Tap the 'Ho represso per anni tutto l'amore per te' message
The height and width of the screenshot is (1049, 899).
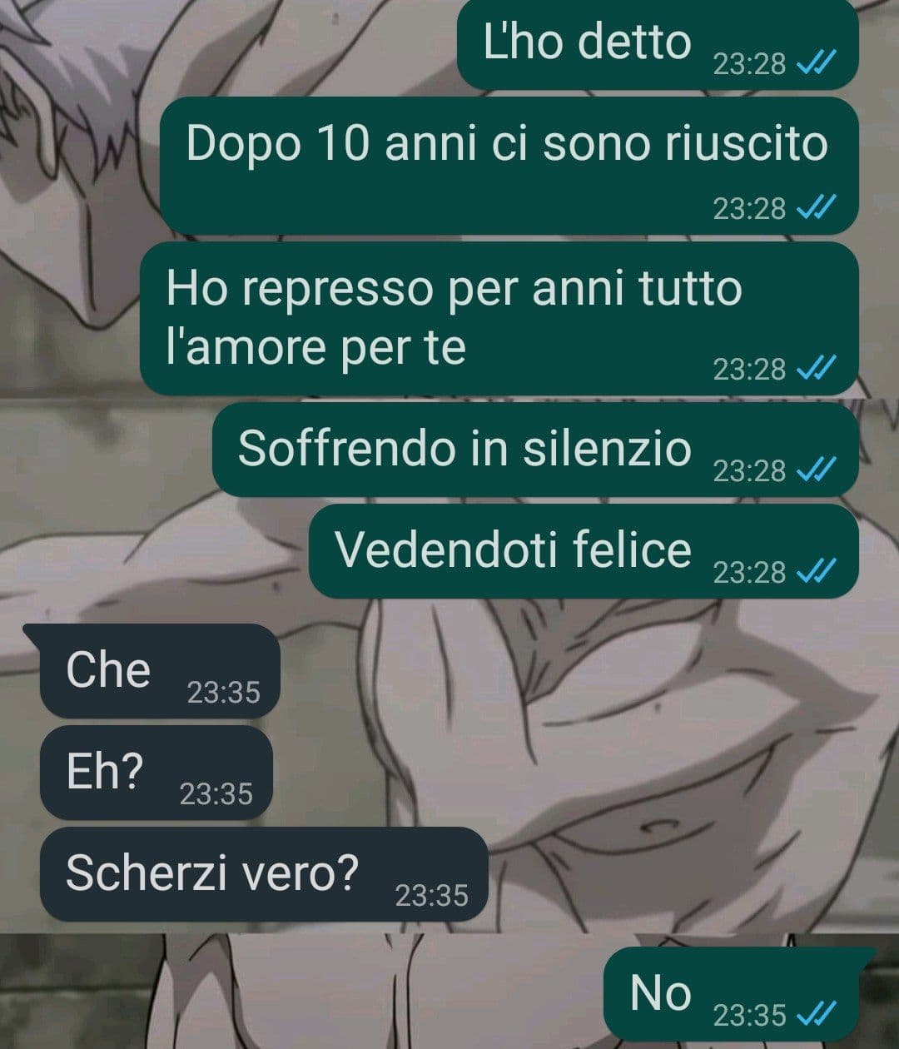coord(499,319)
